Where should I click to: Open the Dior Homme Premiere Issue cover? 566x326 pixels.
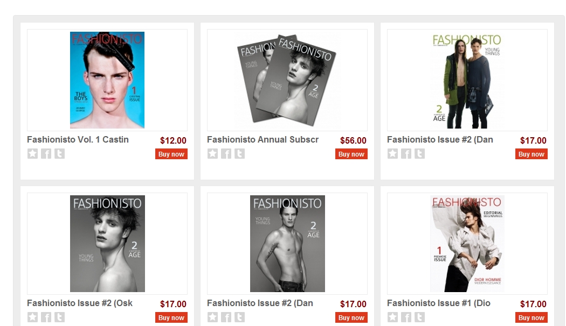tap(467, 244)
